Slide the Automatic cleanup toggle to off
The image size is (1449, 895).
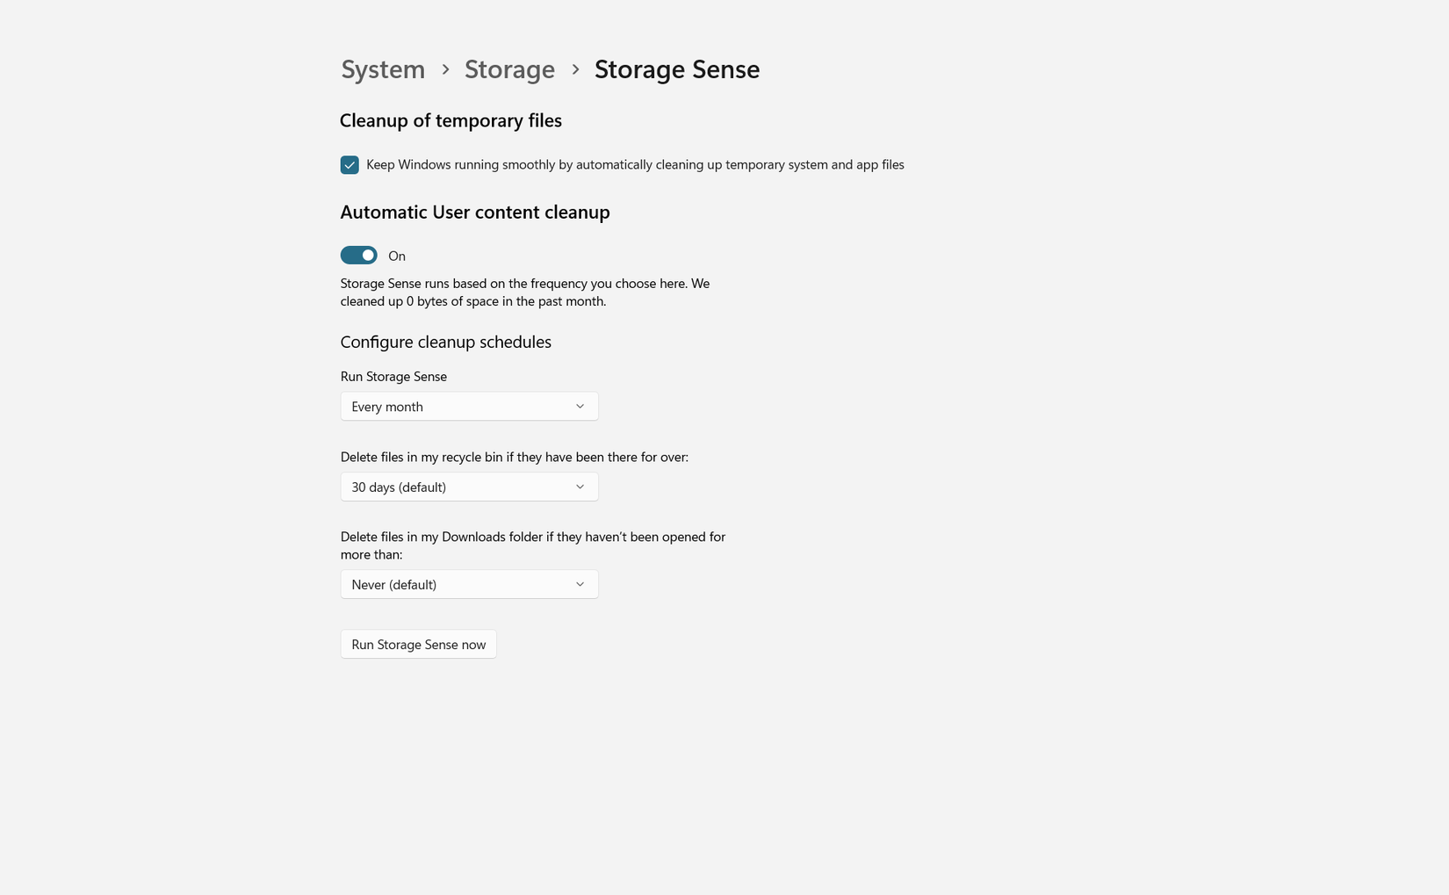pyautogui.click(x=358, y=255)
